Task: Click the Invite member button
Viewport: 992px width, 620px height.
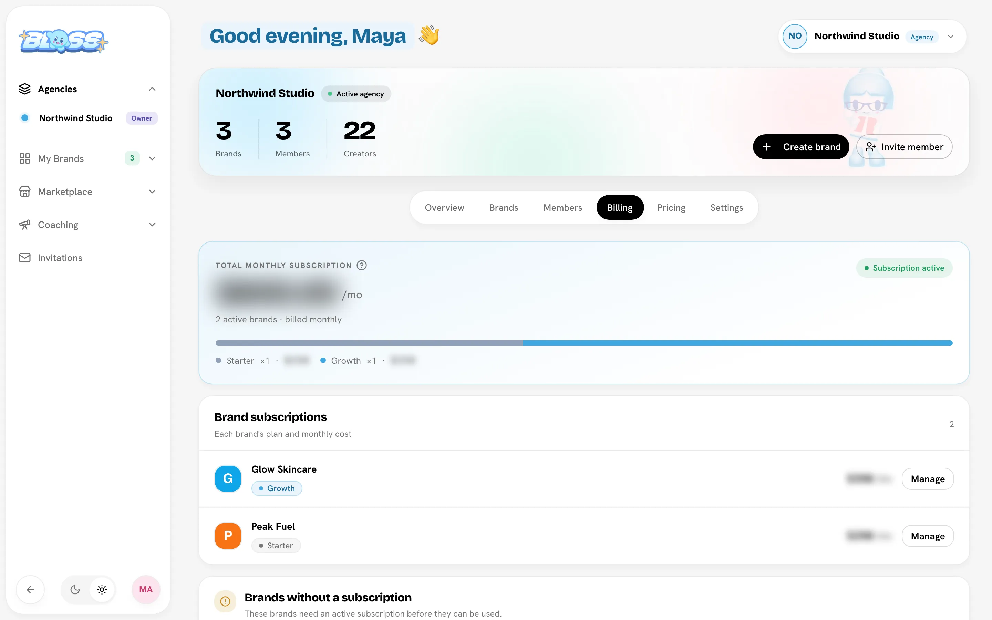Action: (904, 147)
